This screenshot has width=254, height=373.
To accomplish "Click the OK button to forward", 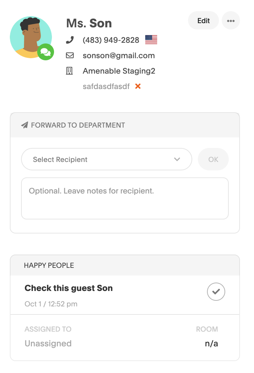I will coord(213,160).
